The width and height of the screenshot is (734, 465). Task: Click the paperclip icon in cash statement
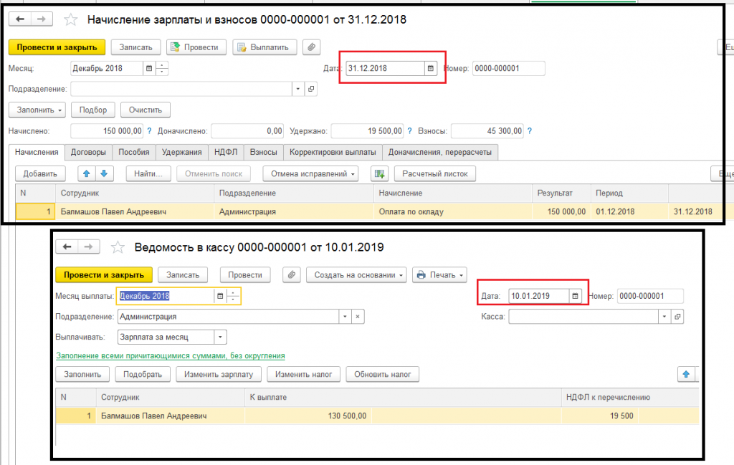pos(291,274)
